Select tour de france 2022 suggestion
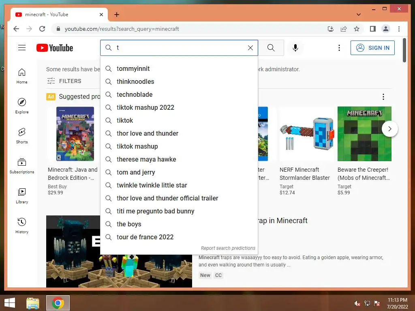 pyautogui.click(x=179, y=237)
